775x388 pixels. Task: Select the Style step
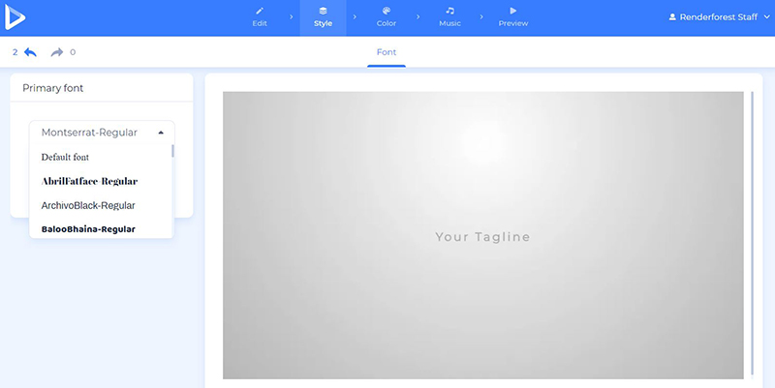[x=323, y=17]
